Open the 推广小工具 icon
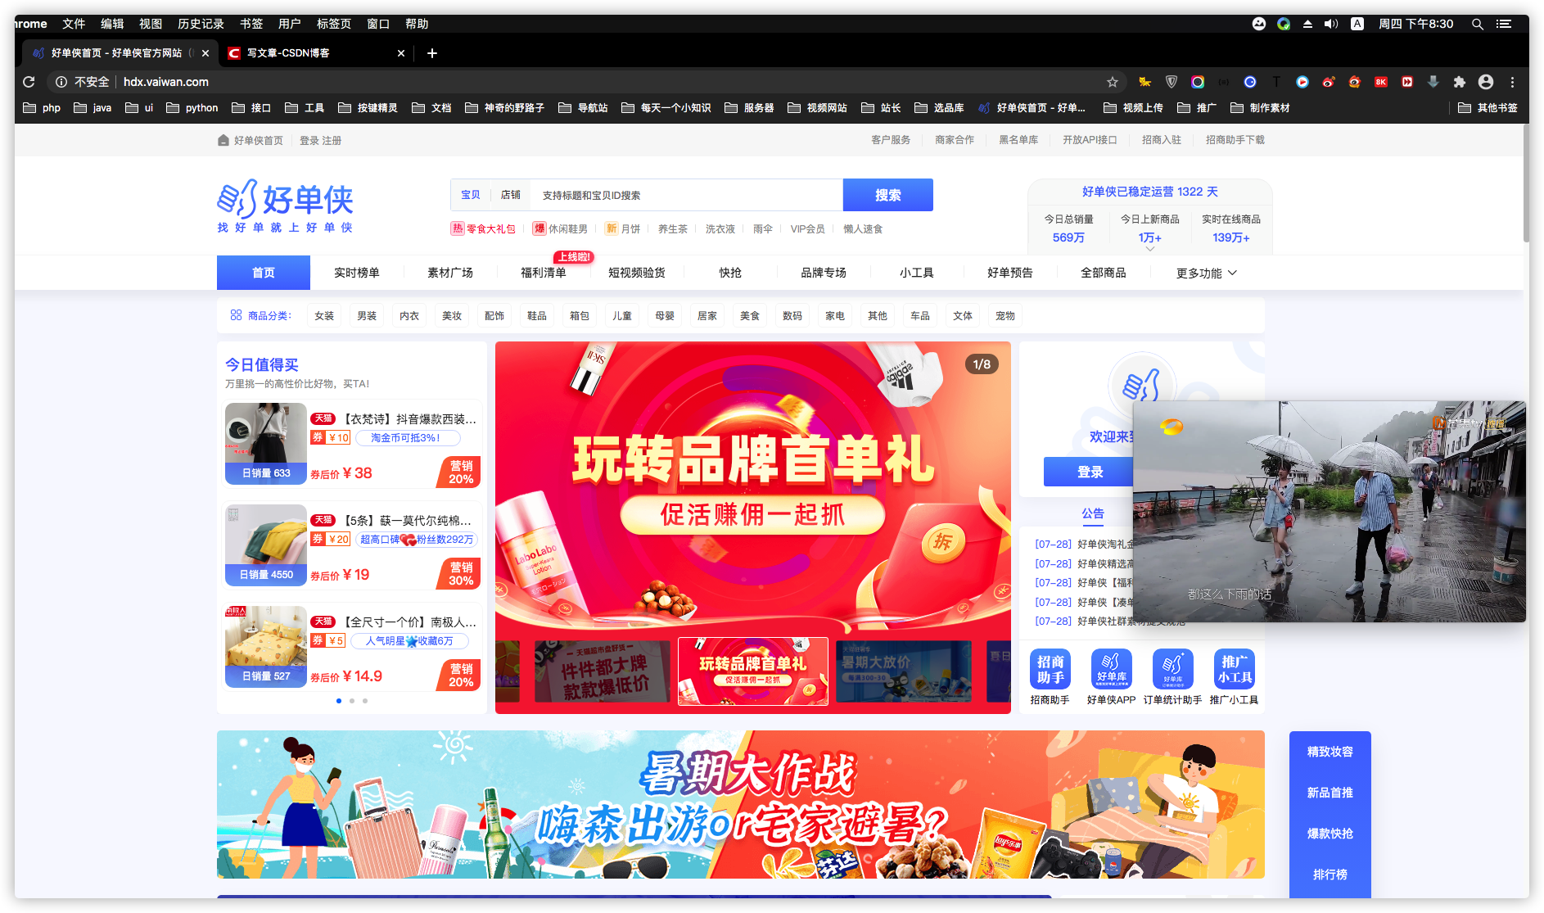The height and width of the screenshot is (913, 1544). coord(1234,670)
